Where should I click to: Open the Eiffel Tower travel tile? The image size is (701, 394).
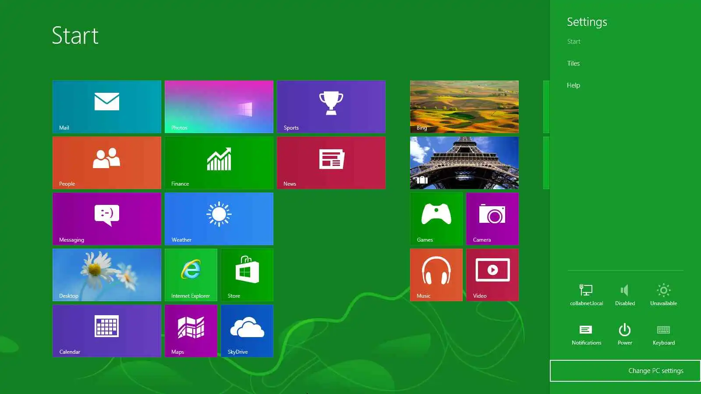464,163
